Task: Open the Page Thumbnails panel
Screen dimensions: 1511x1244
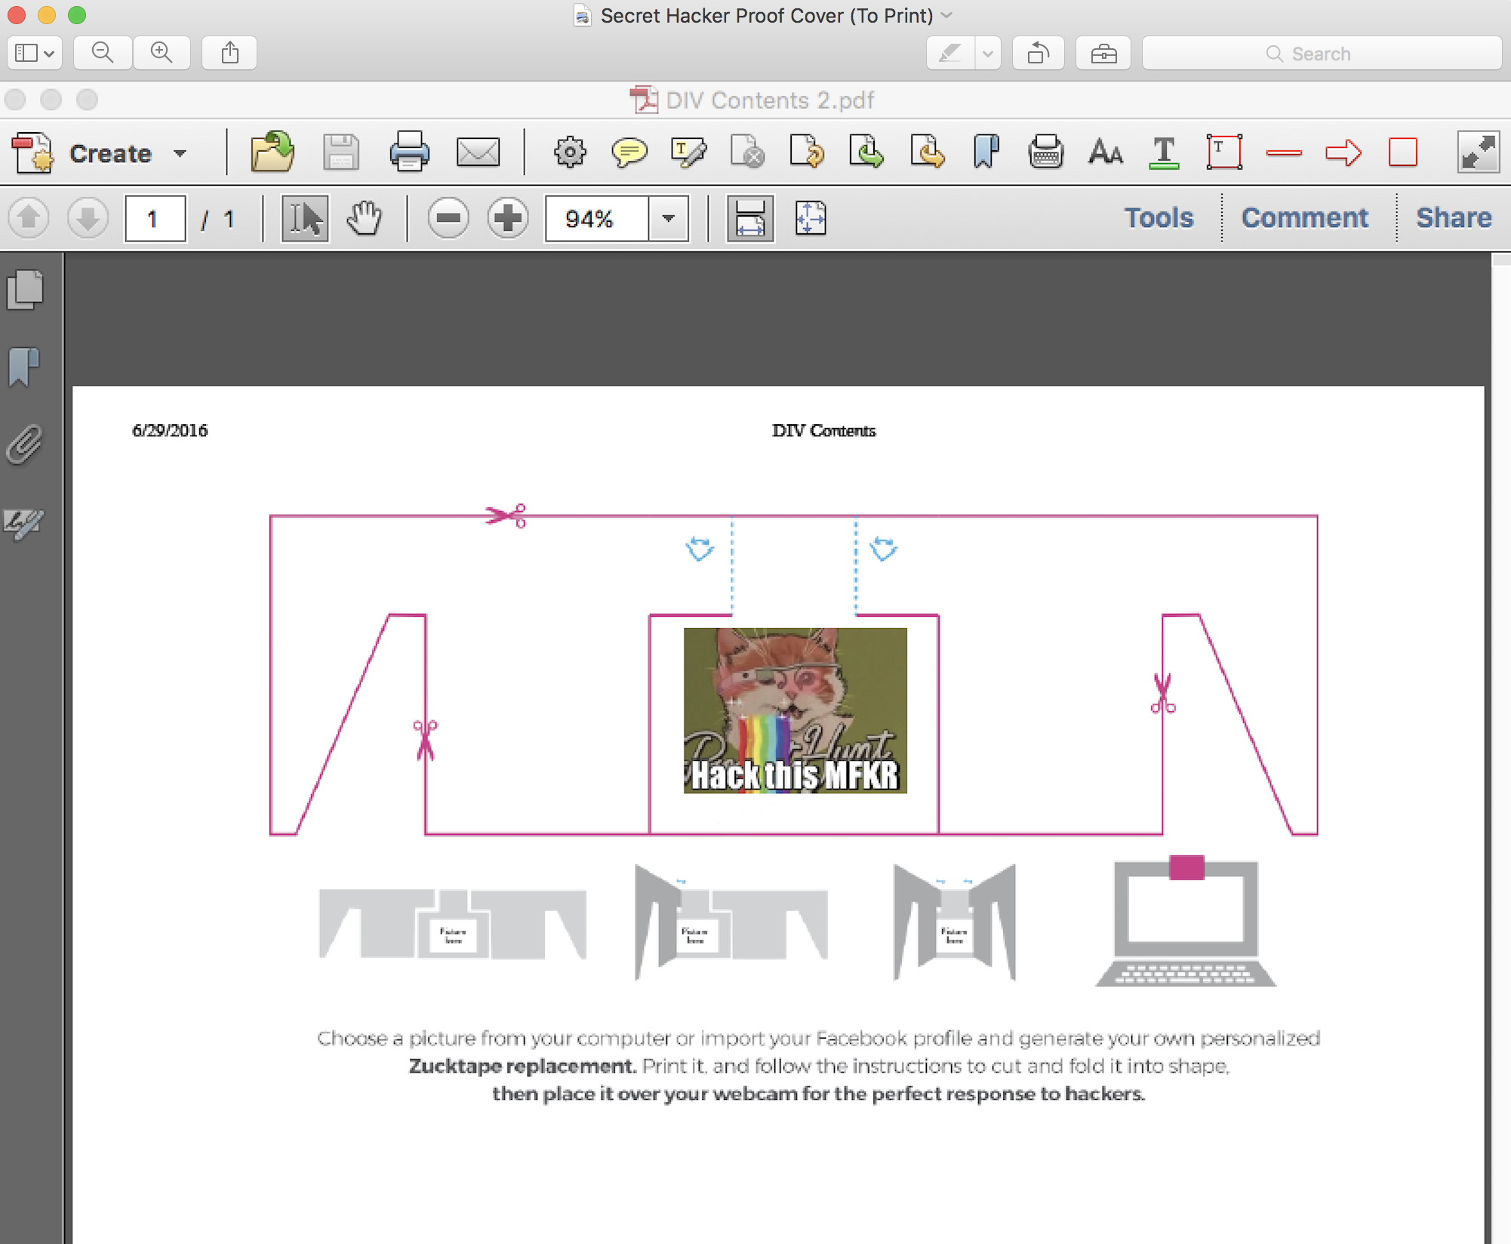Action: pos(25,290)
